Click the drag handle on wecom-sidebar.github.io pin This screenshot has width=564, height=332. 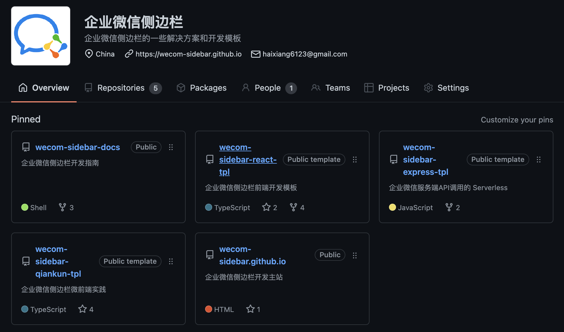coord(355,255)
